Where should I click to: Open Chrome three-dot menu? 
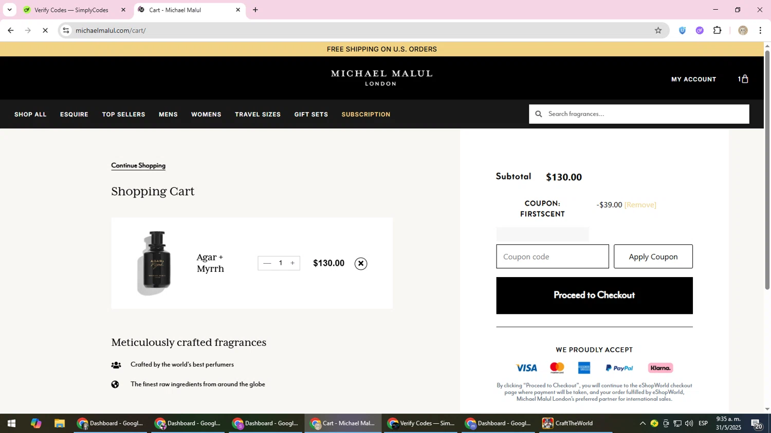pyautogui.click(x=760, y=30)
